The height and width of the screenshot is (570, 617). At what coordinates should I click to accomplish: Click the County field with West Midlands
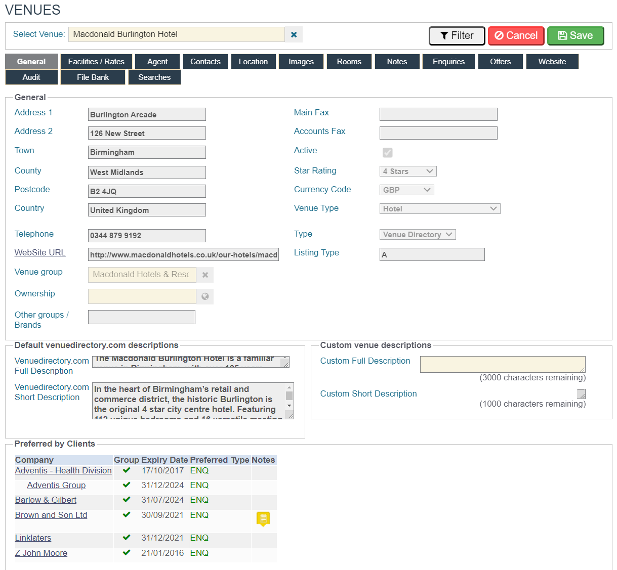[147, 172]
